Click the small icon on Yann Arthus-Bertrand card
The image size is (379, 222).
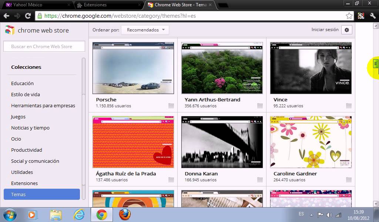tap(260, 105)
